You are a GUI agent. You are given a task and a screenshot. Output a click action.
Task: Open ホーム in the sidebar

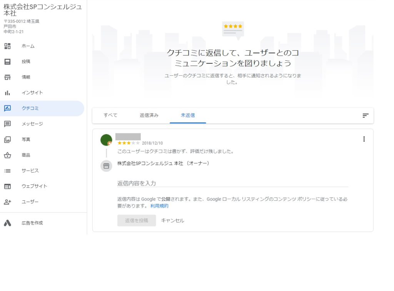coord(28,46)
